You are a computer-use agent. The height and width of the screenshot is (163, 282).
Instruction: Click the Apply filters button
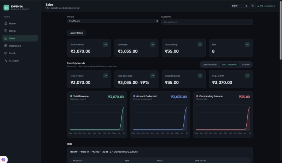tap(77, 33)
